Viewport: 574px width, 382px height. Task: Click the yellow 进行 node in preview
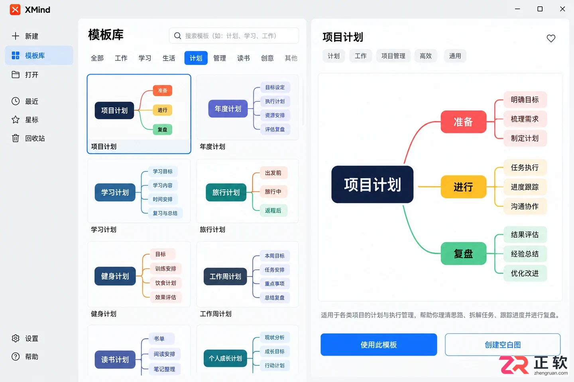click(x=464, y=187)
